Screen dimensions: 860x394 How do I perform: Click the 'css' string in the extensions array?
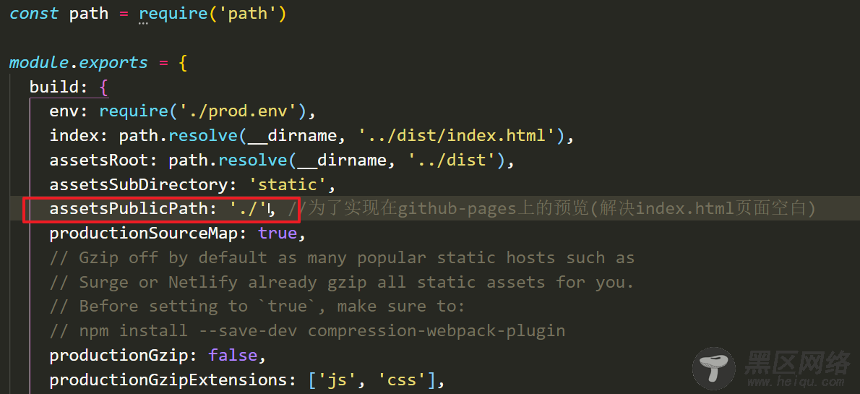402,380
